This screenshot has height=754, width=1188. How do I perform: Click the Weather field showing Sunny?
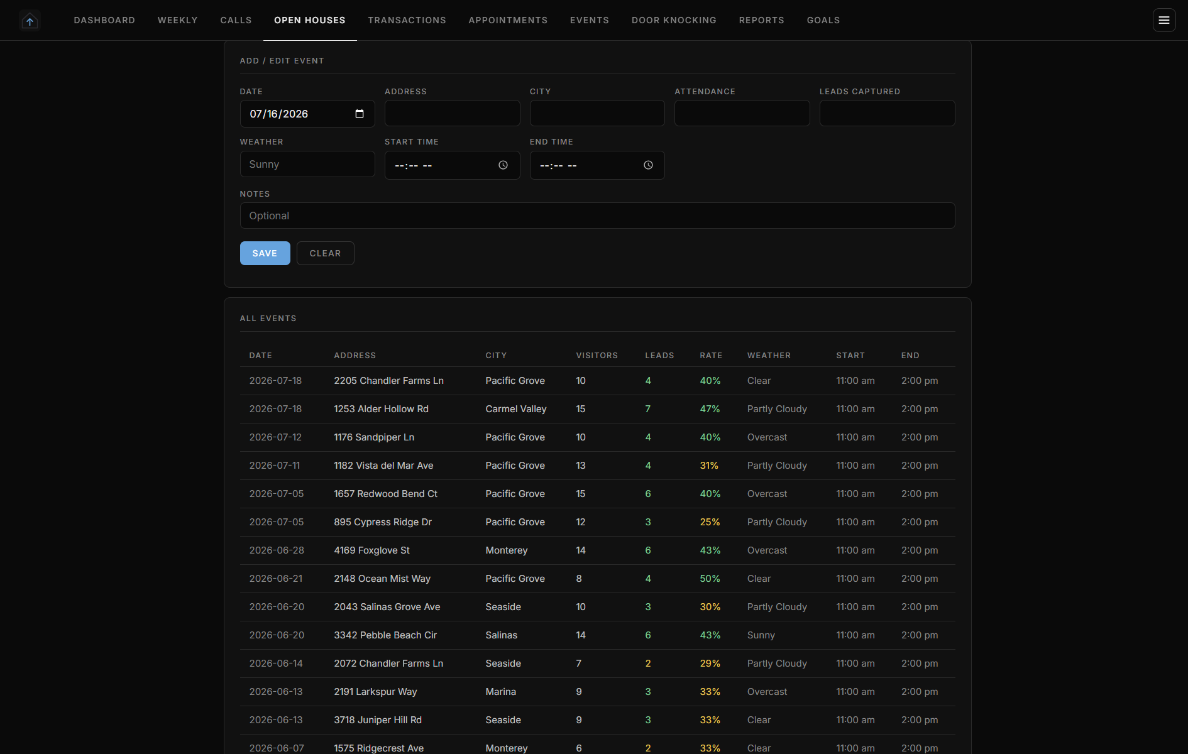click(307, 164)
